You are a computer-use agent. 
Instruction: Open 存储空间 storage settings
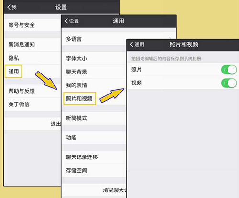coord(94,170)
